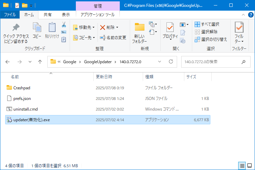This screenshot has height=170, width=255.
Task: Open the アプリケーション ツール tab
Action: tap(97, 15)
